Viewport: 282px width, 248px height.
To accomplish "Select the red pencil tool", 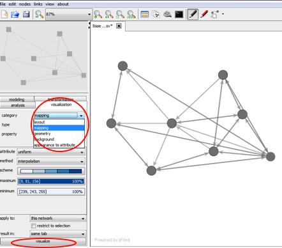I will click(204, 14).
